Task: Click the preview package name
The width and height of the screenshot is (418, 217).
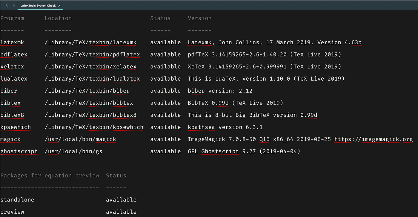Action: 12,212
